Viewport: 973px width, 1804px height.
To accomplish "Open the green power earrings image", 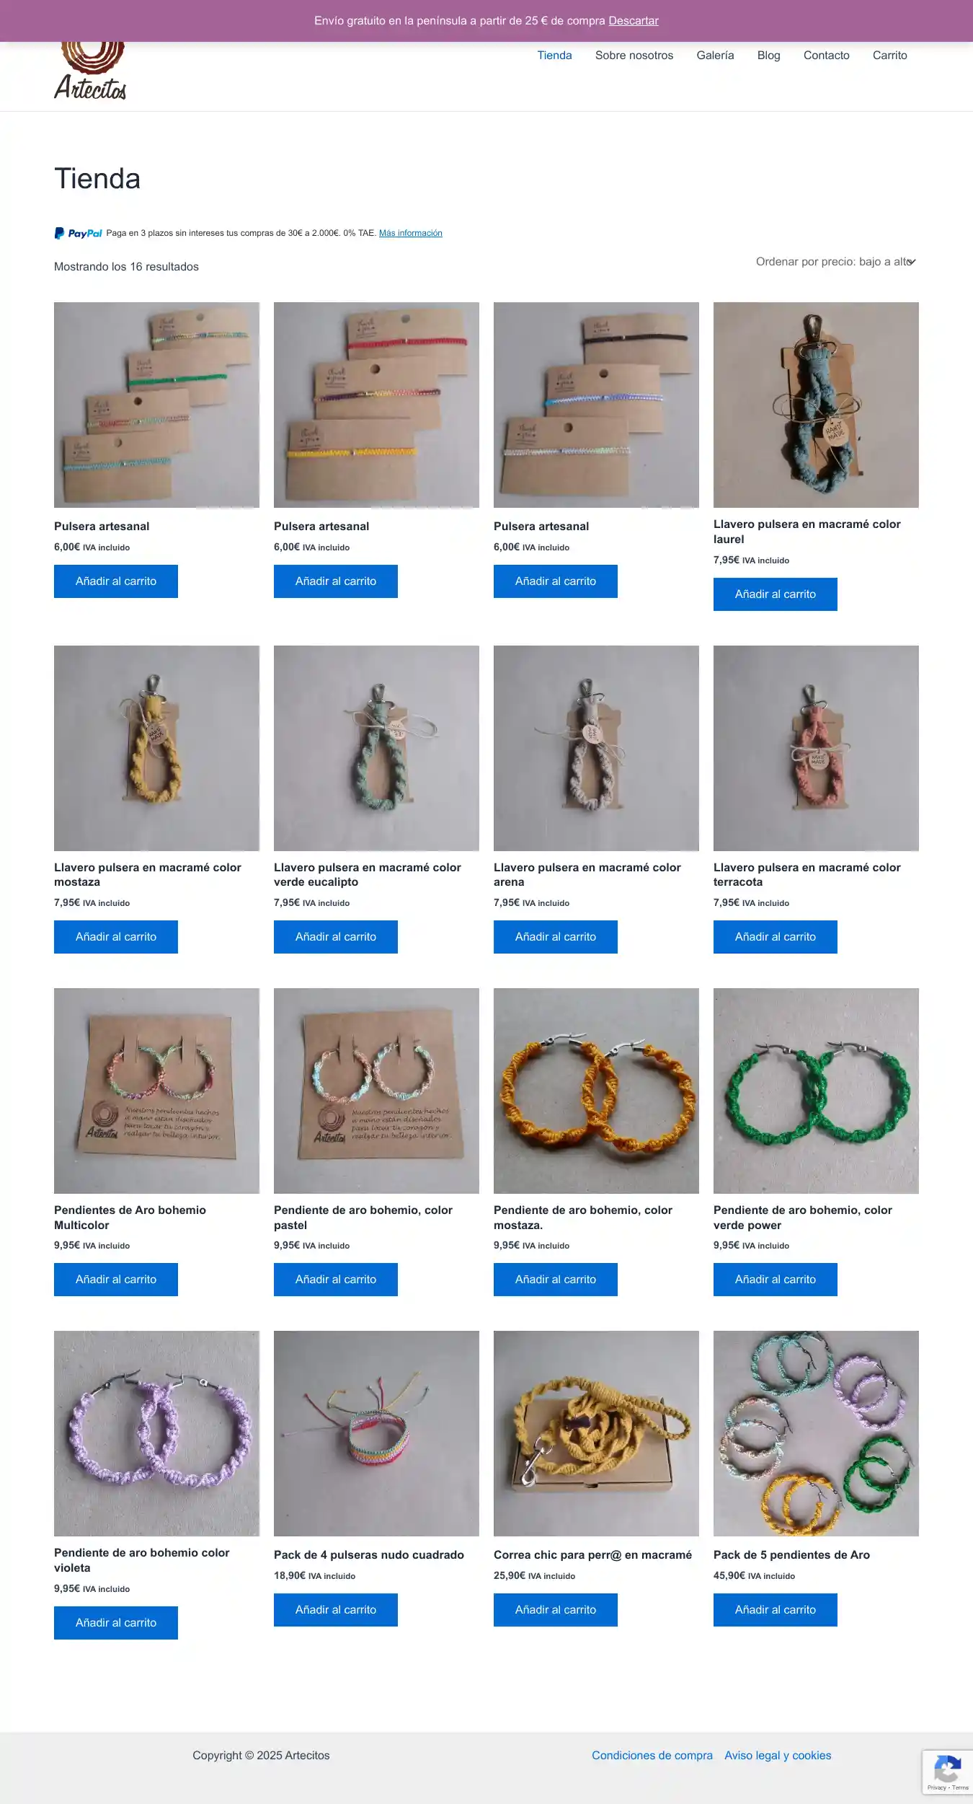I will coord(816,1091).
